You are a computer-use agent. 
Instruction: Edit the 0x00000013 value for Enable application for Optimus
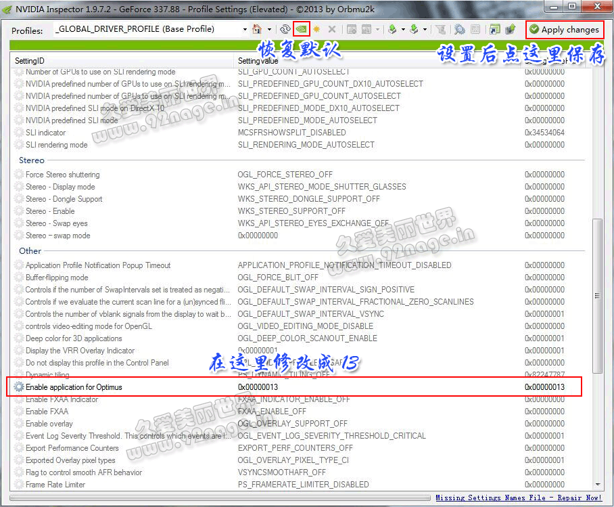coord(258,387)
